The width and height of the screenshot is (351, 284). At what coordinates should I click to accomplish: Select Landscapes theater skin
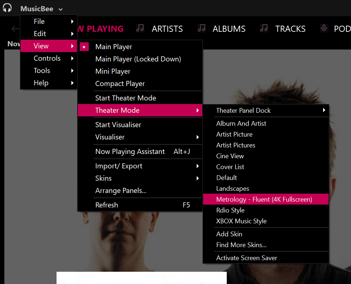point(266,189)
